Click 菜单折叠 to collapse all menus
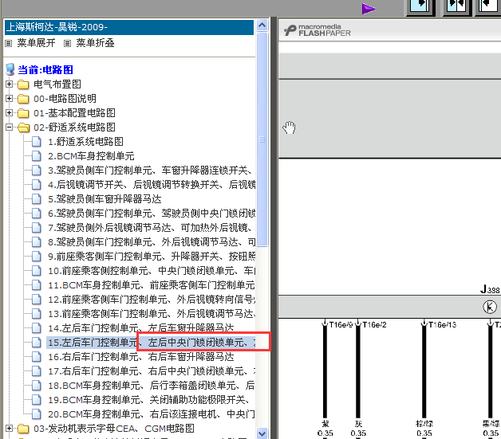The image size is (501, 439). pos(95,43)
